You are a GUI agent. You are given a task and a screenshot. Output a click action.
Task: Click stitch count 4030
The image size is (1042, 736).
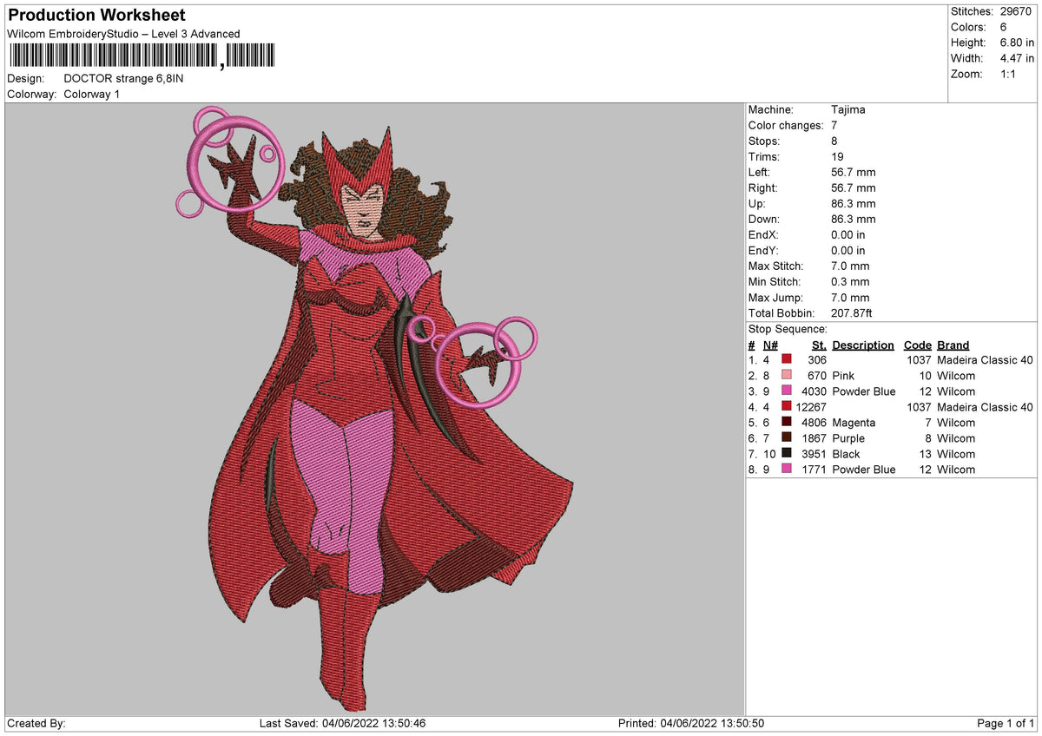pyautogui.click(x=814, y=391)
